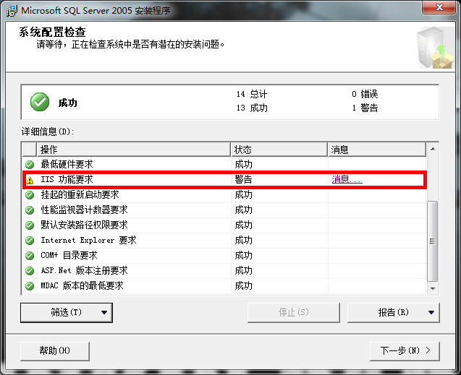Select the 最低硬件要求 row

[224, 165]
